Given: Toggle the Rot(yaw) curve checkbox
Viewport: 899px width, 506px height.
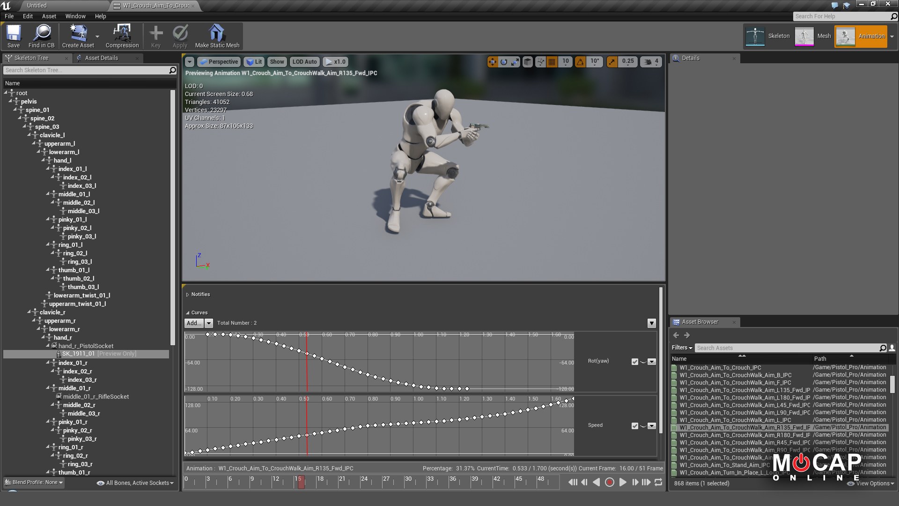Looking at the screenshot, I should tap(634, 362).
